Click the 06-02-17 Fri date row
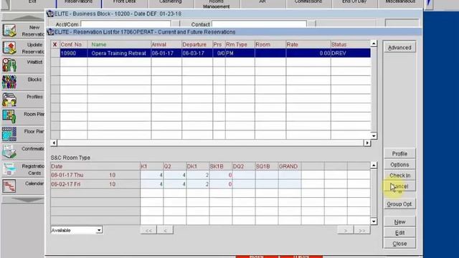The height and width of the screenshot is (258, 459). (95, 184)
